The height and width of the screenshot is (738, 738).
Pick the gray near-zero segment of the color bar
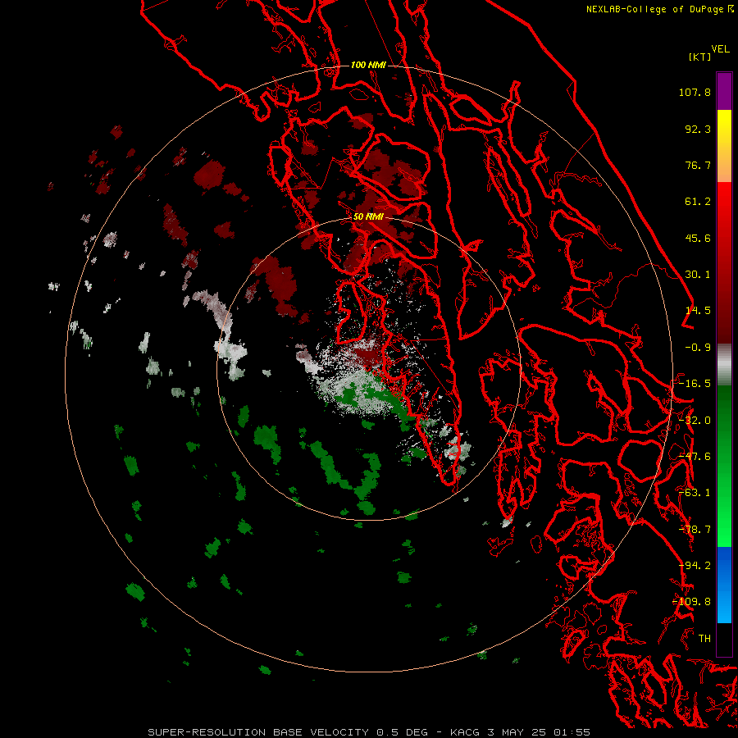[x=724, y=365]
